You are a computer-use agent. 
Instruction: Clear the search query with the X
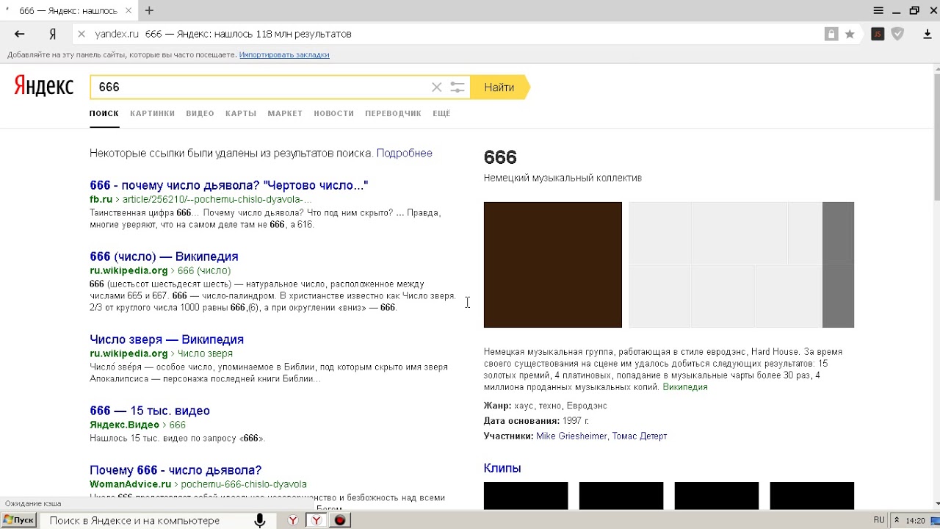tap(436, 87)
